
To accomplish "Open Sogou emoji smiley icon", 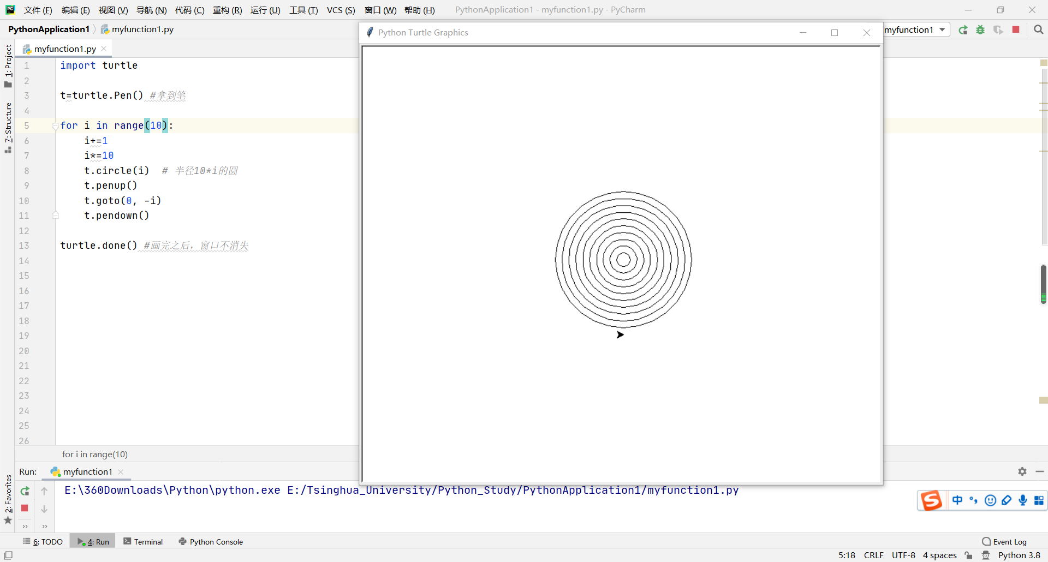I will (991, 500).
